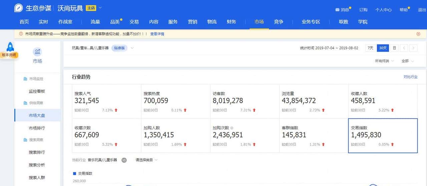Click the 市场 chart icon in sidebar

click(37, 52)
